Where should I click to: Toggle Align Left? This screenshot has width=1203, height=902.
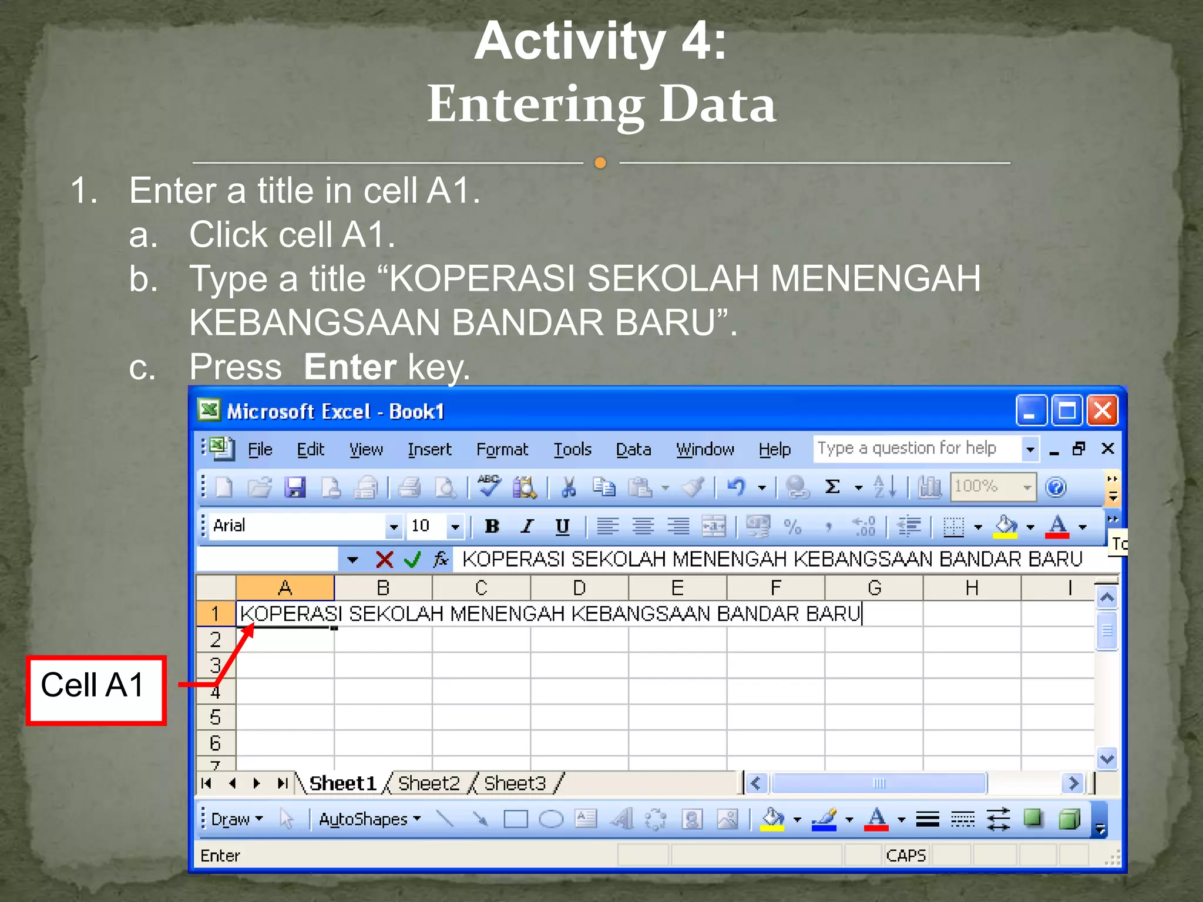tap(607, 527)
